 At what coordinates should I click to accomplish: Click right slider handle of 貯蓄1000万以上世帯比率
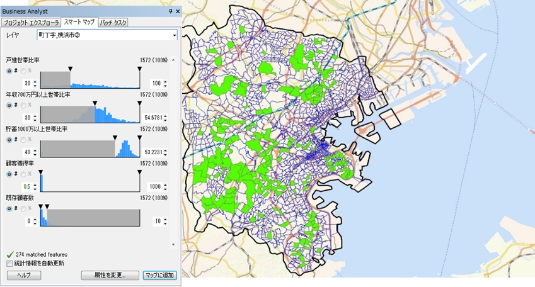(139, 137)
